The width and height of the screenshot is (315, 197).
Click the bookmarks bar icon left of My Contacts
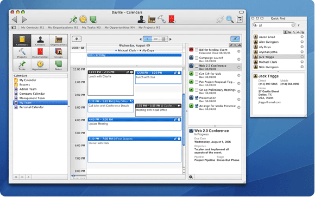14,28
